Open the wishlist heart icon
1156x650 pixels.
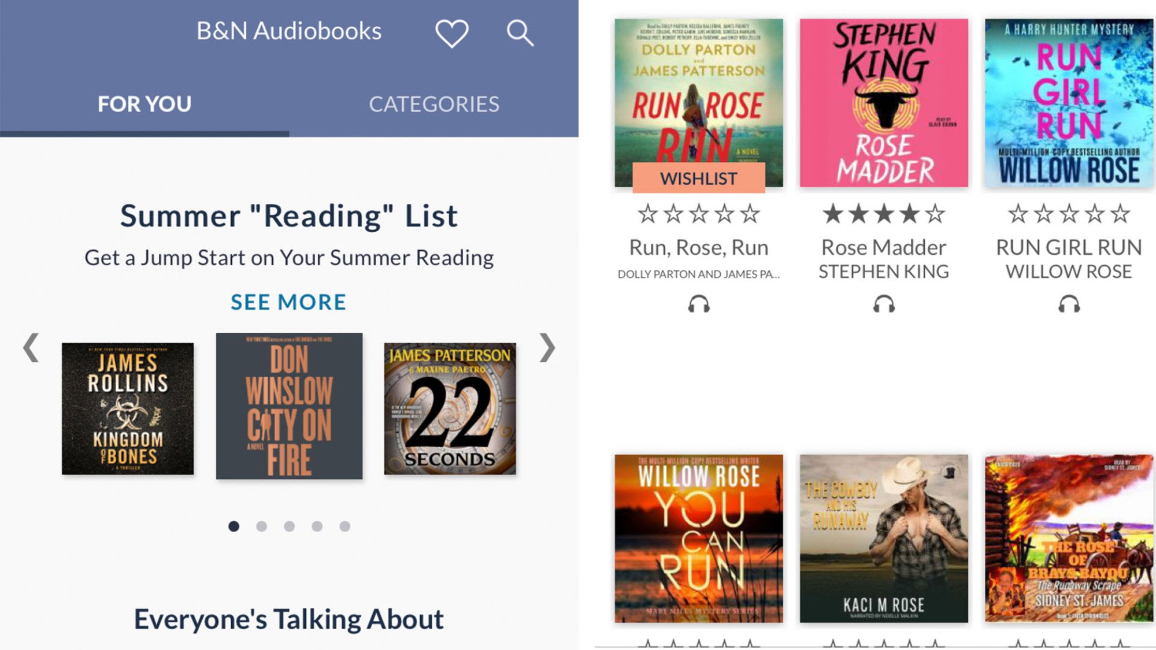[451, 33]
